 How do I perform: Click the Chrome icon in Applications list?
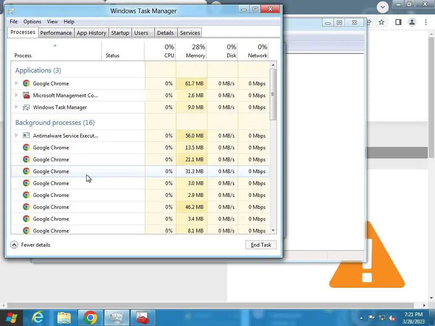point(26,83)
